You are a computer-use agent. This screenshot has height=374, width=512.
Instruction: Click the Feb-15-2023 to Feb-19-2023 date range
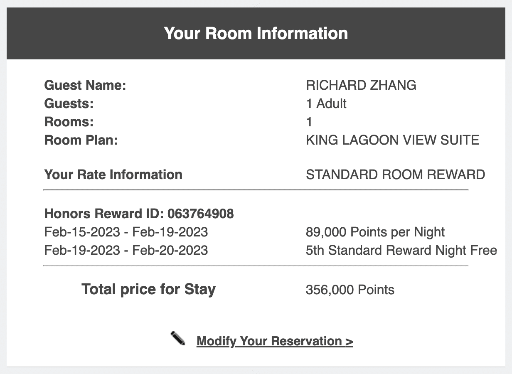coord(126,232)
